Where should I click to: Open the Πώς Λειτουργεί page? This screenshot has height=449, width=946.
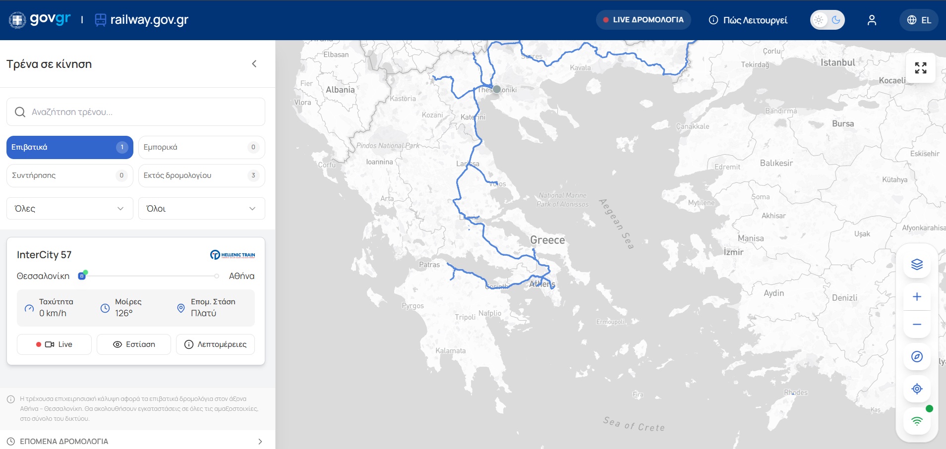pyautogui.click(x=748, y=20)
